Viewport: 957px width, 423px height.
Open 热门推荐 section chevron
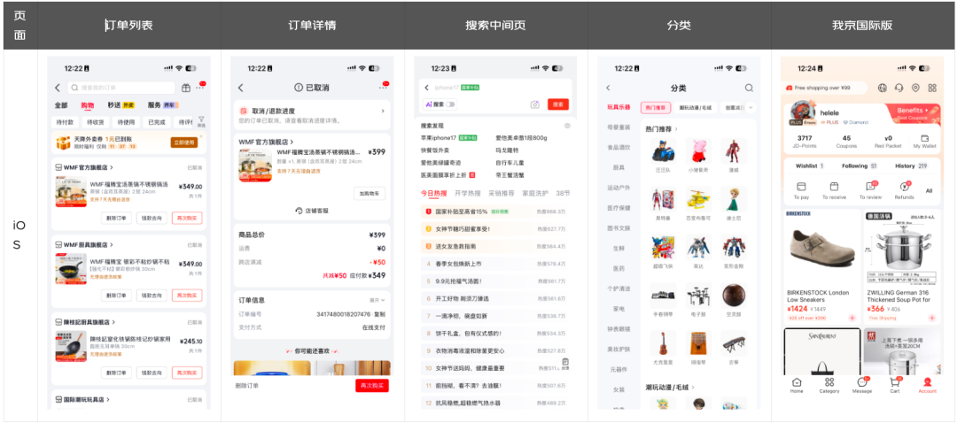(x=676, y=129)
